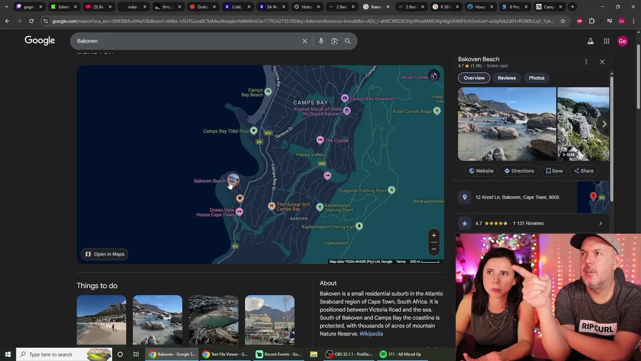Open Task View on taskbar
The width and height of the screenshot is (641, 361).
coord(136,354)
